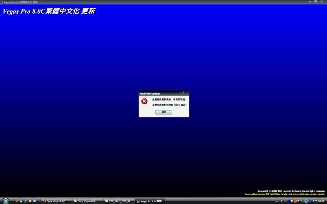Click the taskbar clock showing 08:07

318,201
